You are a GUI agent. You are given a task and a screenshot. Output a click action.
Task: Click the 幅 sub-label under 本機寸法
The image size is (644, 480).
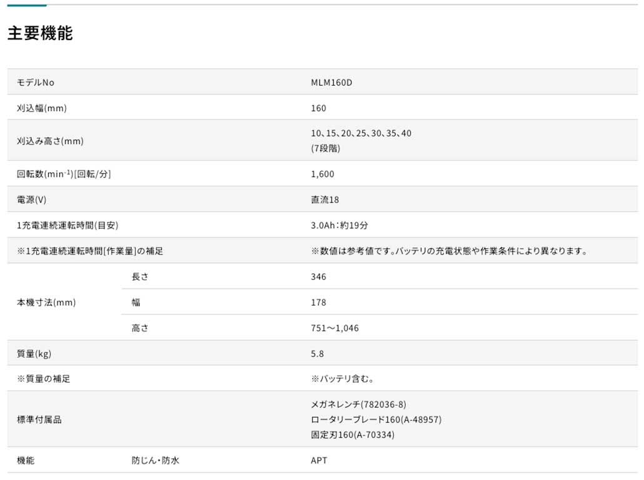[136, 302]
